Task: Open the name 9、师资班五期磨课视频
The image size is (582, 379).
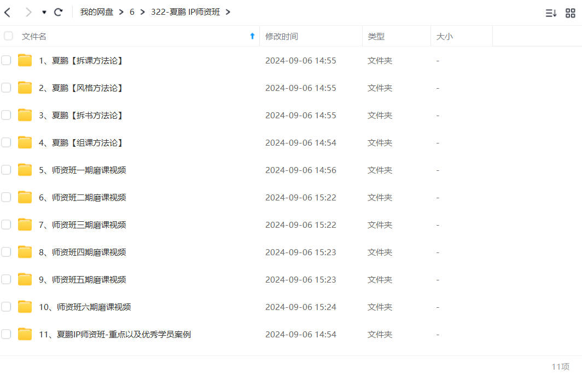Action: 83,280
